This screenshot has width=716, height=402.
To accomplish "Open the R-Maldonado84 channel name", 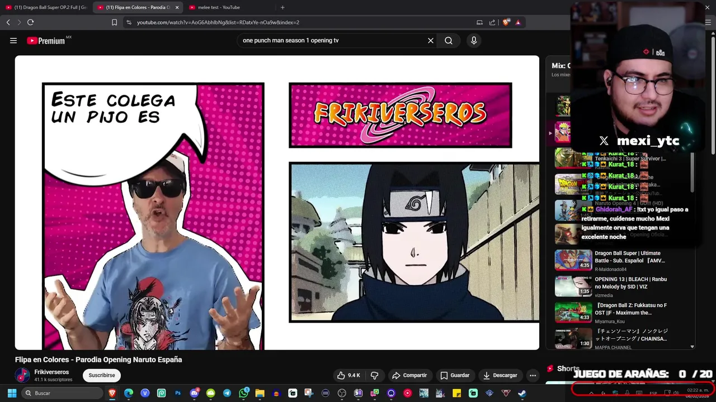I will 611,269.
